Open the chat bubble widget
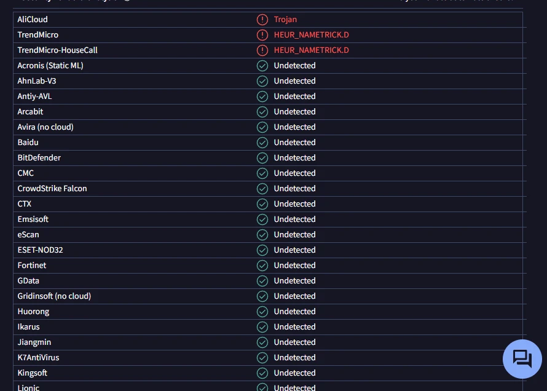Screen dimensions: 547x391 point(522,359)
